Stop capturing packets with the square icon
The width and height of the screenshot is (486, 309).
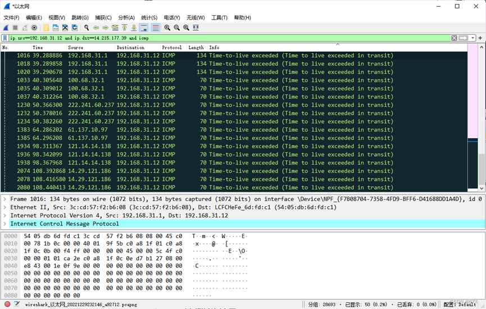[15, 28]
